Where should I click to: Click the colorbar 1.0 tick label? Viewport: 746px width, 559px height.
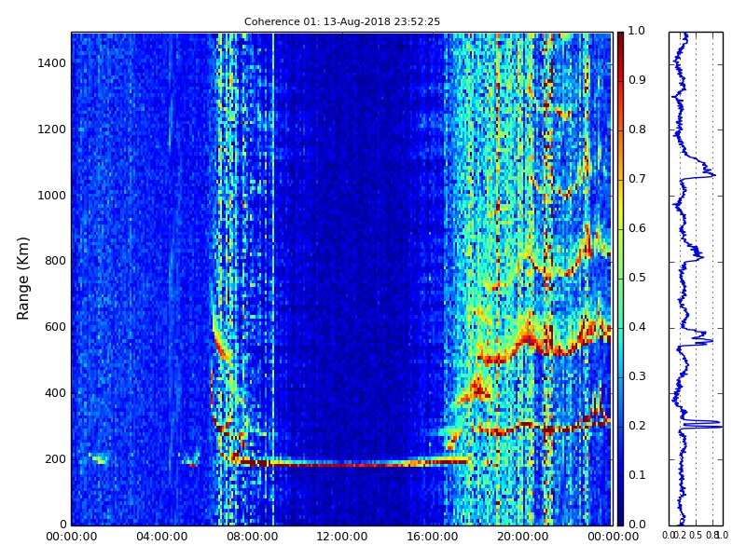637,31
